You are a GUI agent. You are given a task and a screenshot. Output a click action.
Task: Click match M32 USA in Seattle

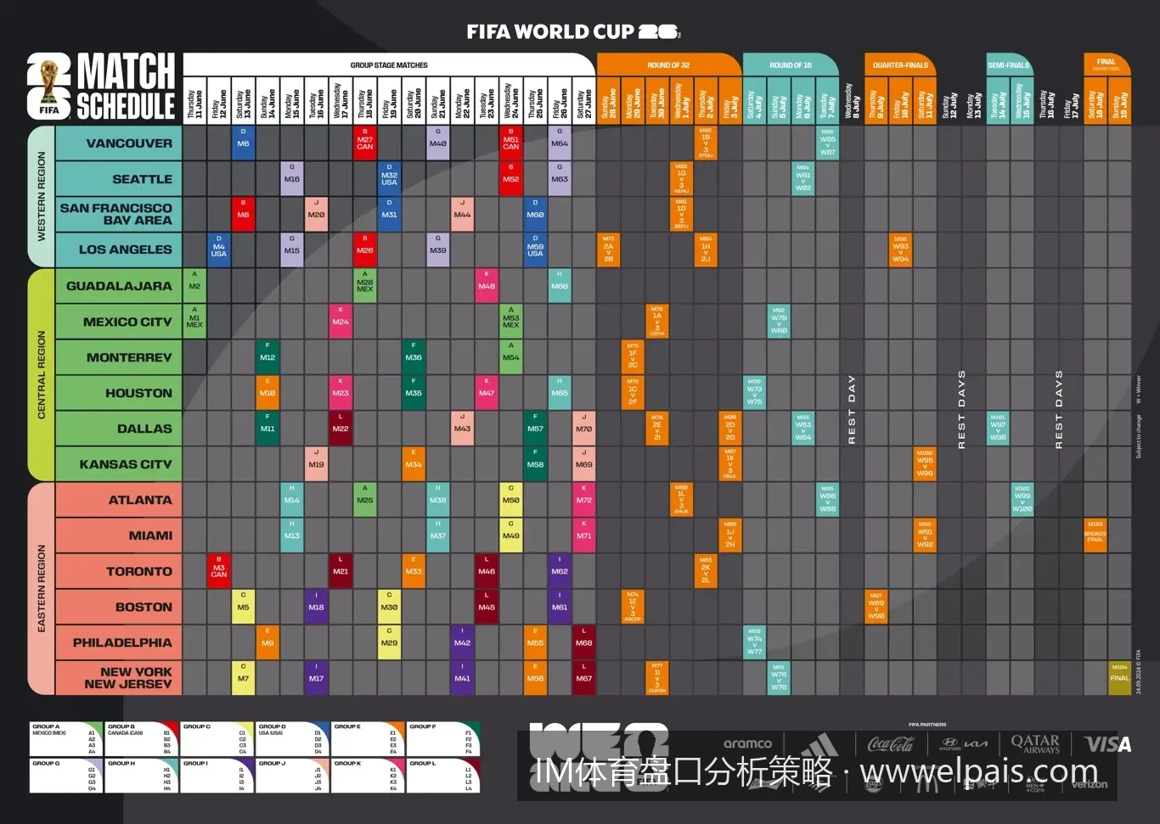point(389,179)
